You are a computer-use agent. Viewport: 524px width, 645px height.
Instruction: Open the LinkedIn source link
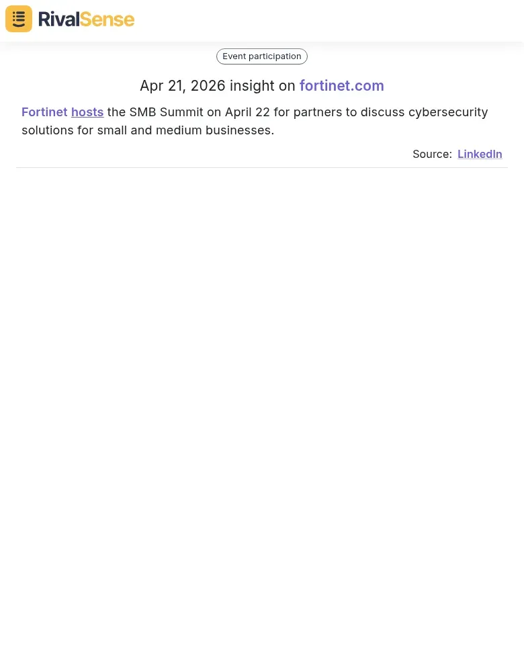(x=480, y=154)
